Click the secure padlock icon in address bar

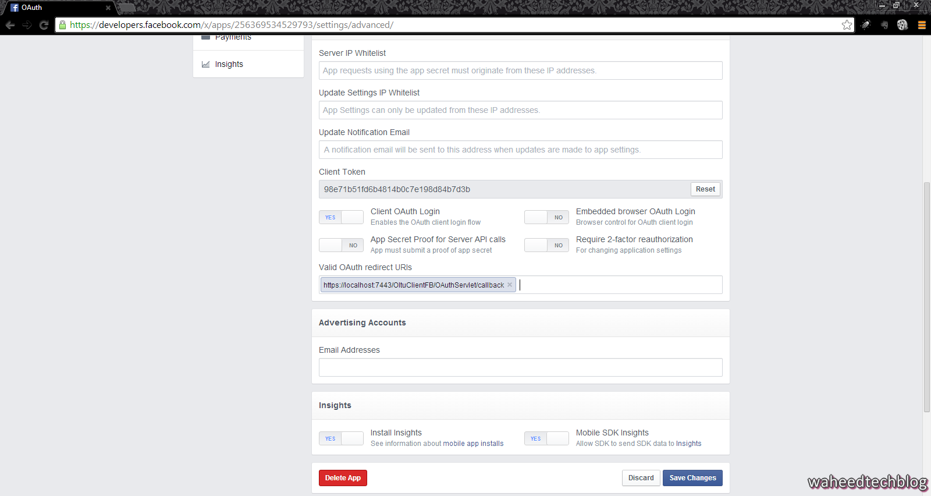(63, 25)
